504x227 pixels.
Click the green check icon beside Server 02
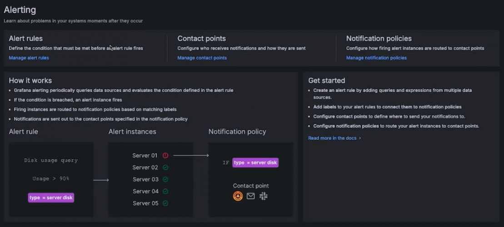[165, 168]
